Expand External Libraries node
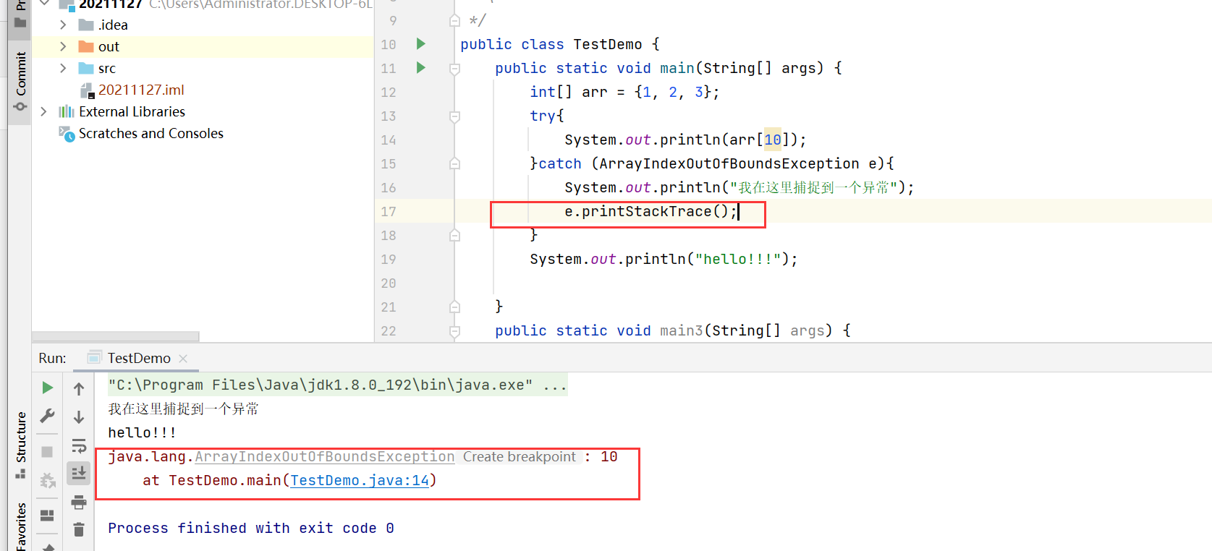This screenshot has height=551, width=1212. click(x=43, y=111)
